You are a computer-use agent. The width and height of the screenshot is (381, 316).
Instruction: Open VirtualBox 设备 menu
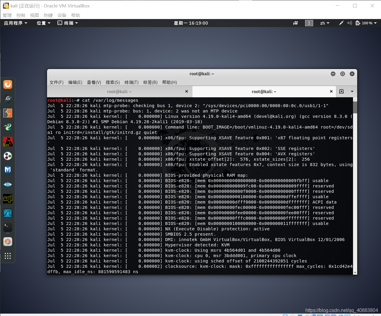tap(62, 15)
